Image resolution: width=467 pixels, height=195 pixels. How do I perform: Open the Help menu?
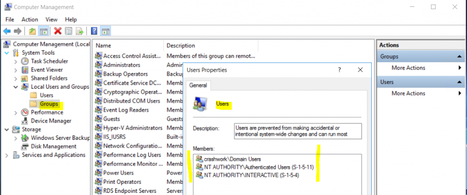[71, 19]
